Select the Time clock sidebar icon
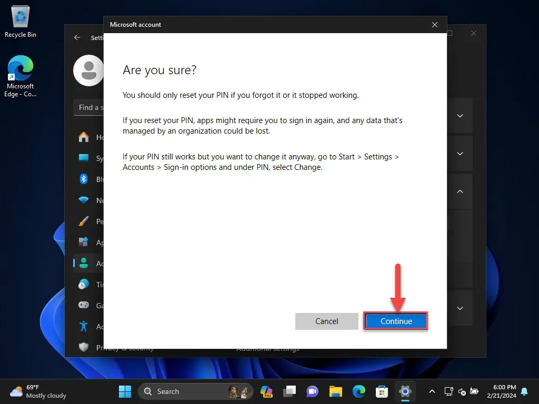 84,284
